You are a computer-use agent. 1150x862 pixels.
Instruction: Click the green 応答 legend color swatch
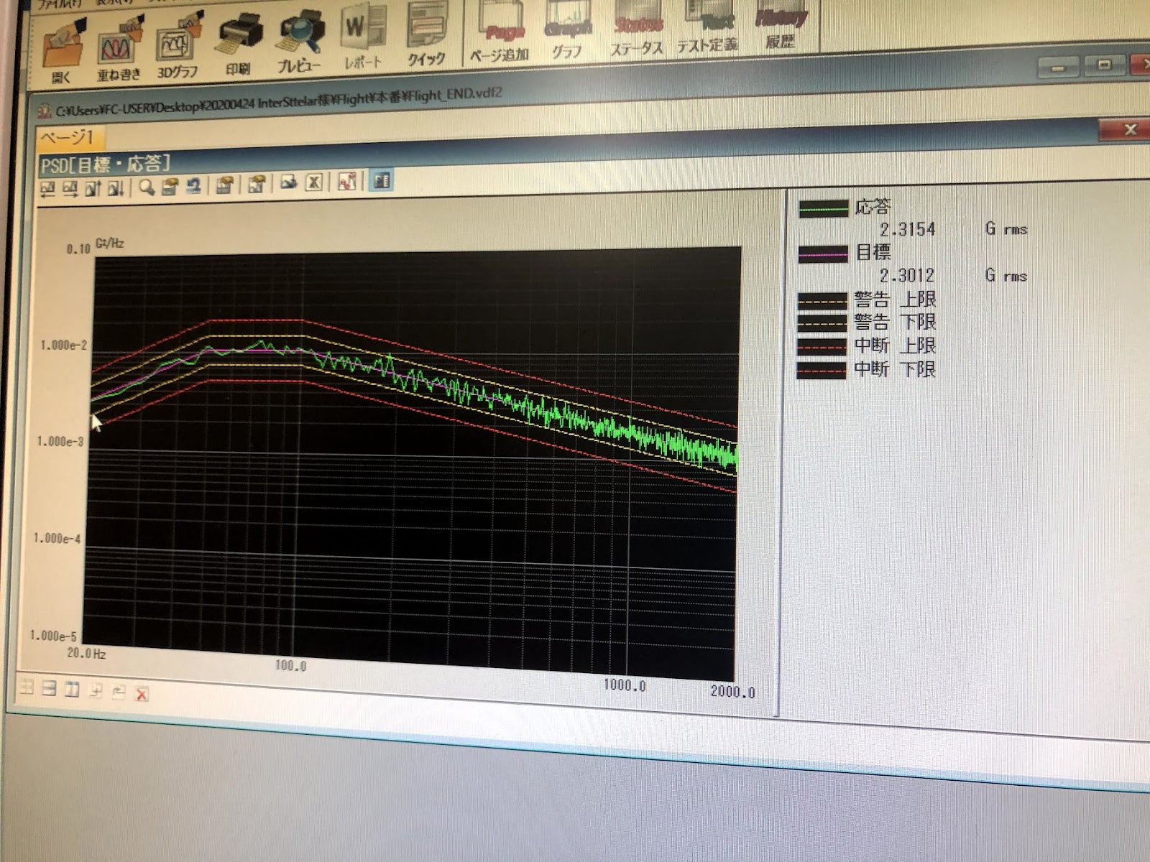coord(824,209)
